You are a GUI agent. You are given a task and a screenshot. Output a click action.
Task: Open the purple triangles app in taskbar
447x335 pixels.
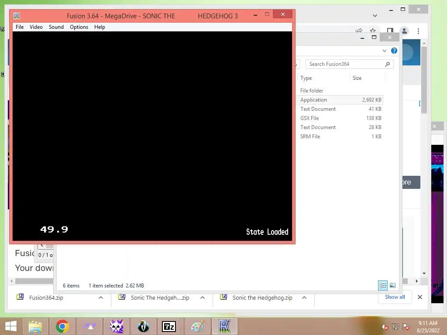pos(89,326)
